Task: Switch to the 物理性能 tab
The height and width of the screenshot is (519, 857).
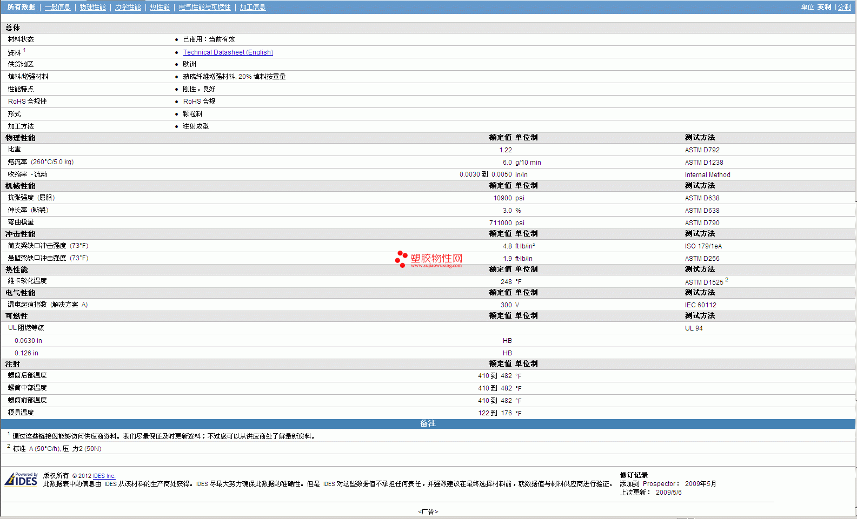Action: coord(92,7)
